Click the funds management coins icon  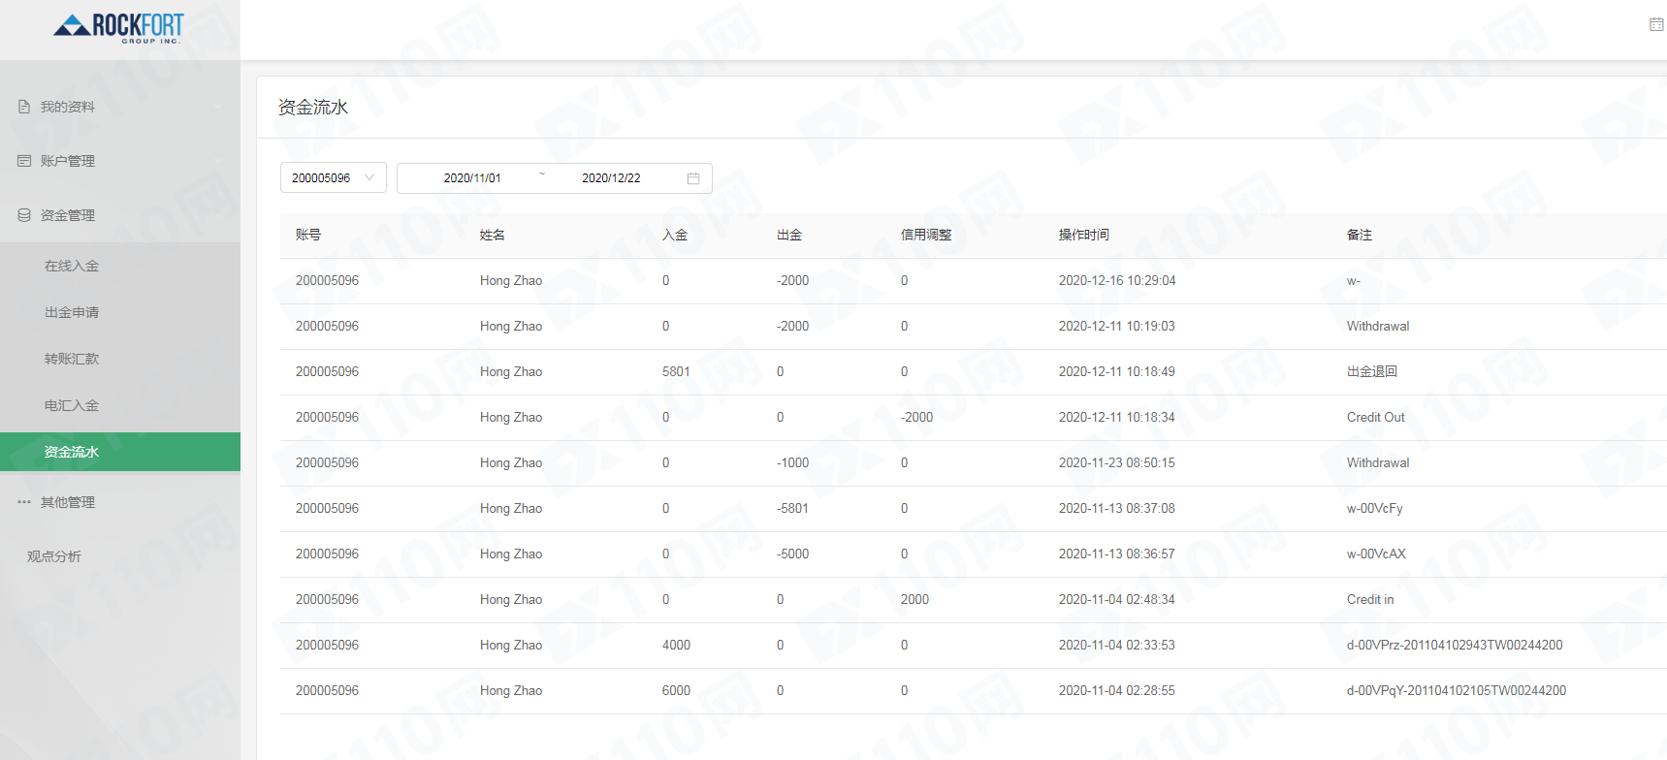pos(24,215)
